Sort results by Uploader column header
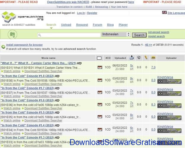This screenshot has width=185, height=148. pyautogui.click(x=171, y=58)
